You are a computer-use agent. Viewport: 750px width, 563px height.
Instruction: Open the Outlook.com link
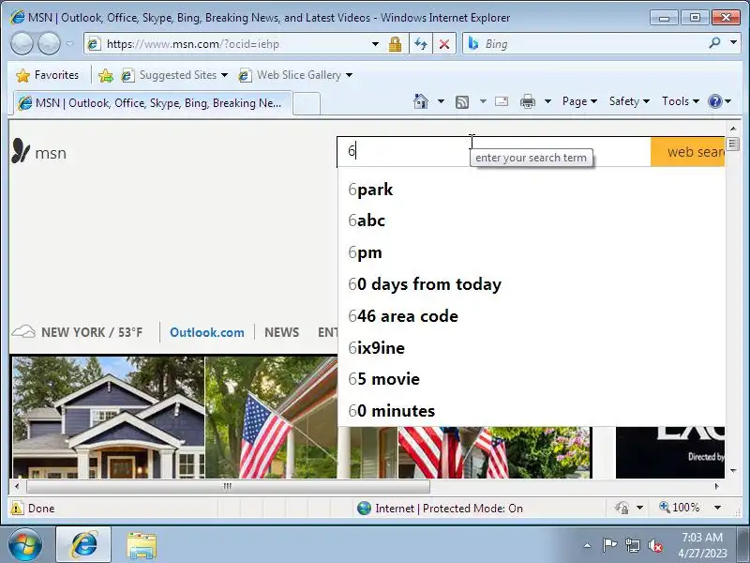pyautogui.click(x=206, y=332)
